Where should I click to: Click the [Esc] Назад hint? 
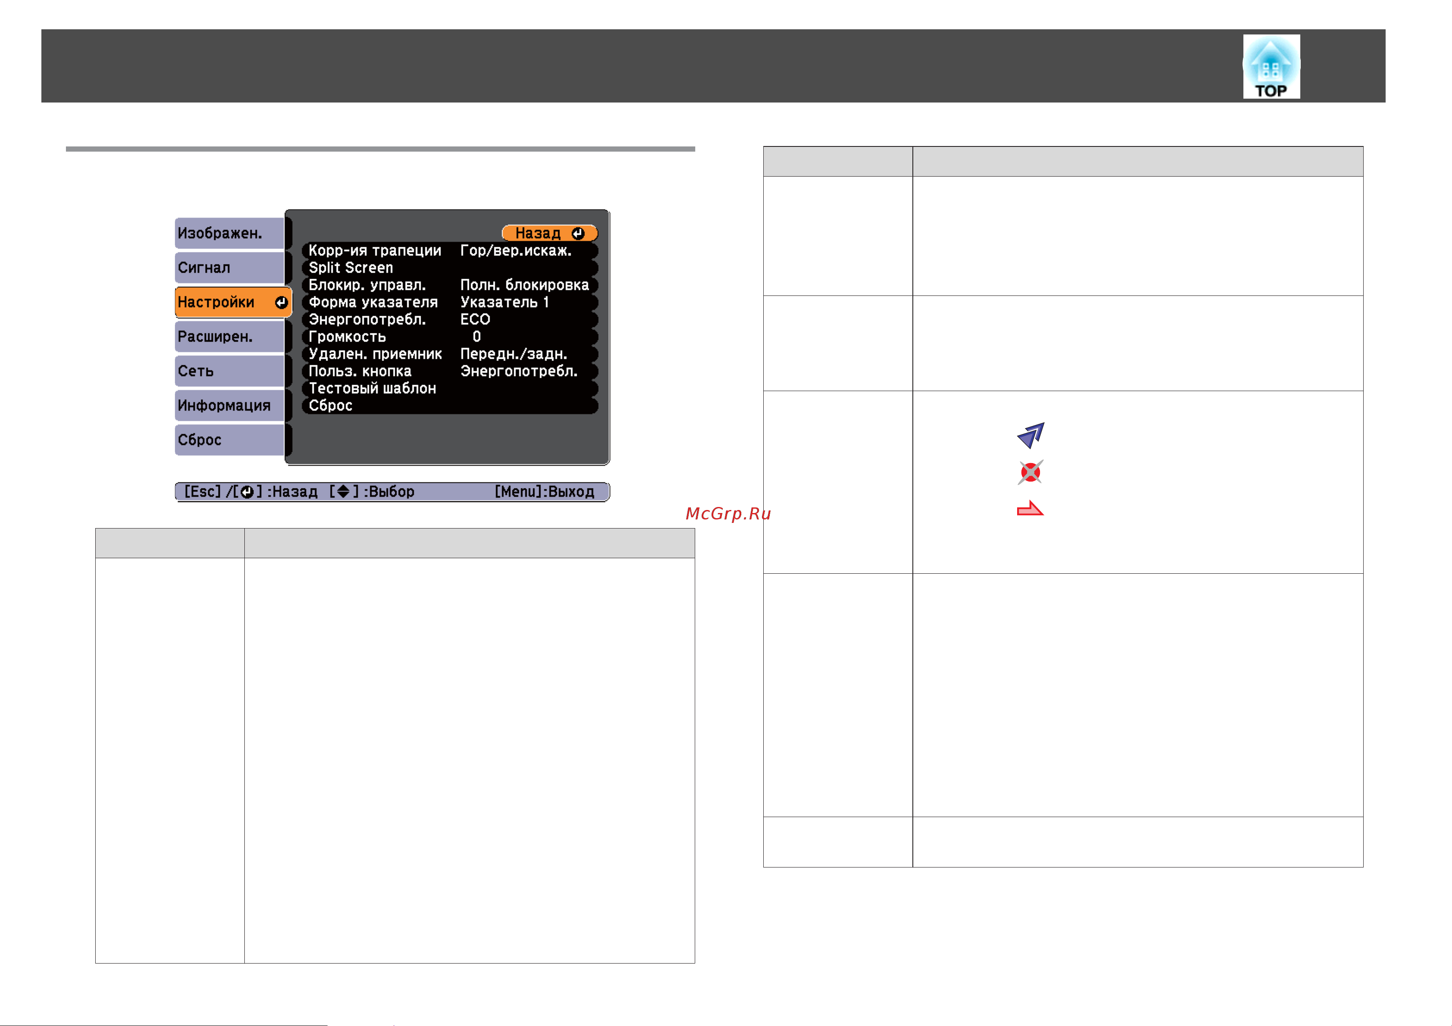(x=250, y=492)
